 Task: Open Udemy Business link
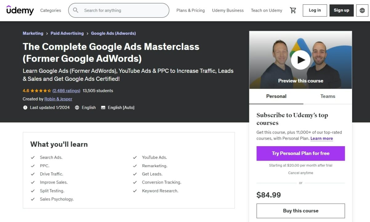[228, 10]
